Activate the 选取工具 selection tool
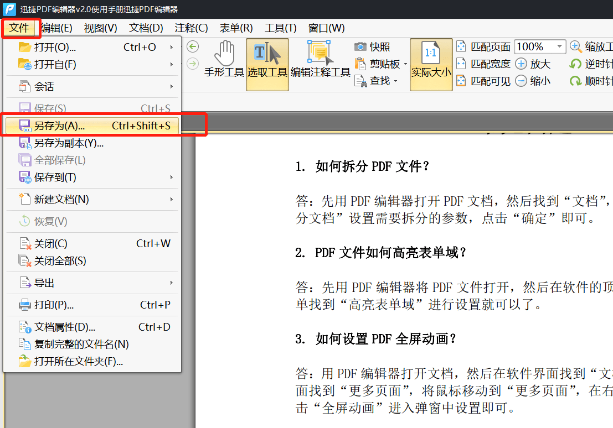Screen dimensions: 613x428 [x=267, y=64]
